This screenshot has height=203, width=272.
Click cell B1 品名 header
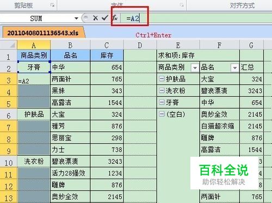[x=70, y=56]
